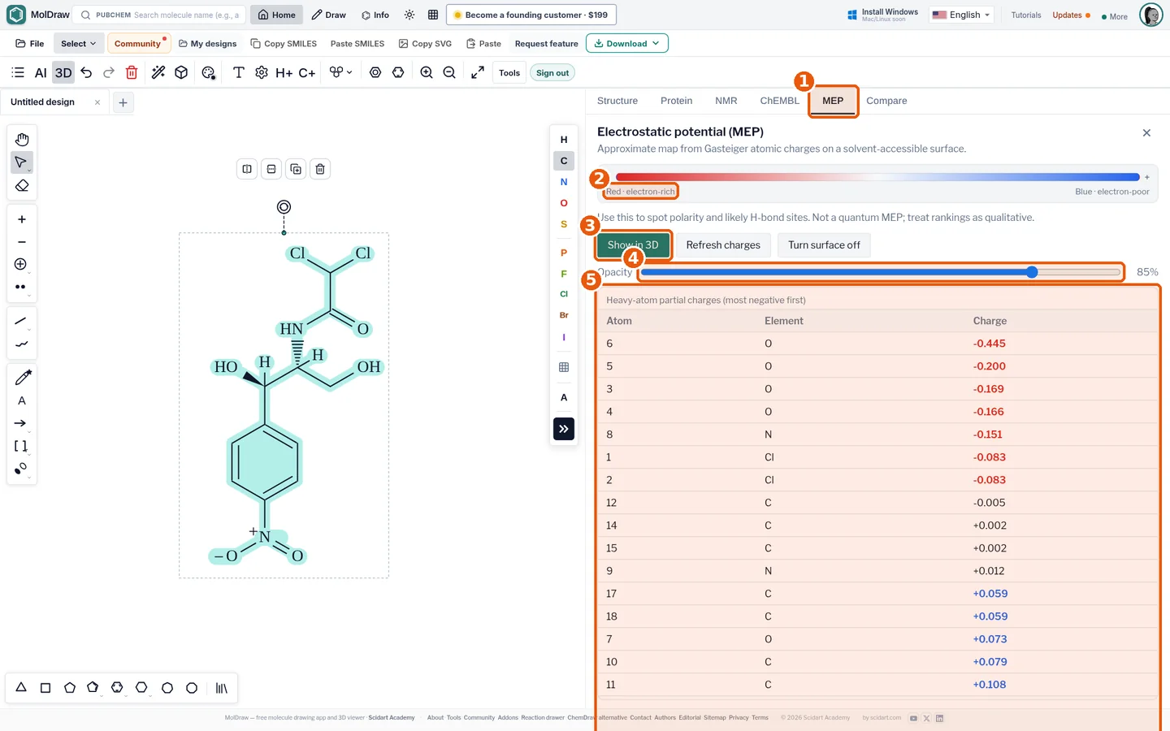Click Refresh charges button

[723, 245]
